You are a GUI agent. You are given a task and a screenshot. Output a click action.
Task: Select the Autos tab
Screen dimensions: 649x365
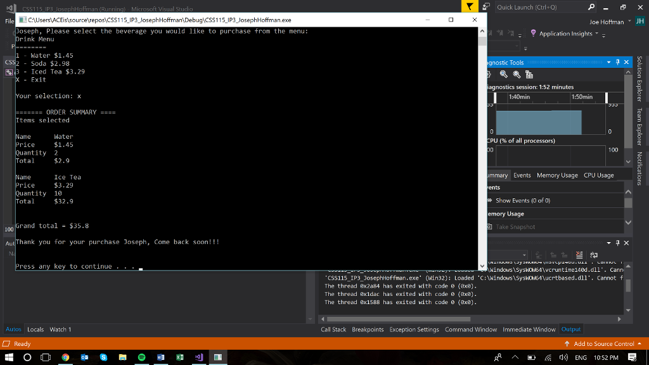coord(13,330)
